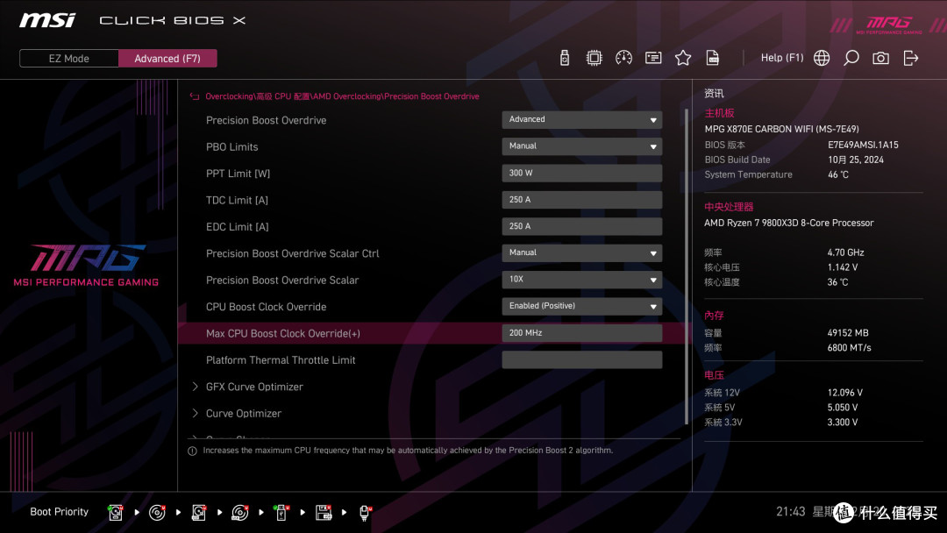
Task: Select first boot device hard disk icon
Action: [x=116, y=513]
